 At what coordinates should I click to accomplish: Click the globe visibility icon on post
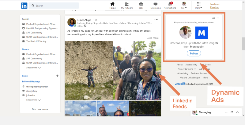click(x=85, y=26)
